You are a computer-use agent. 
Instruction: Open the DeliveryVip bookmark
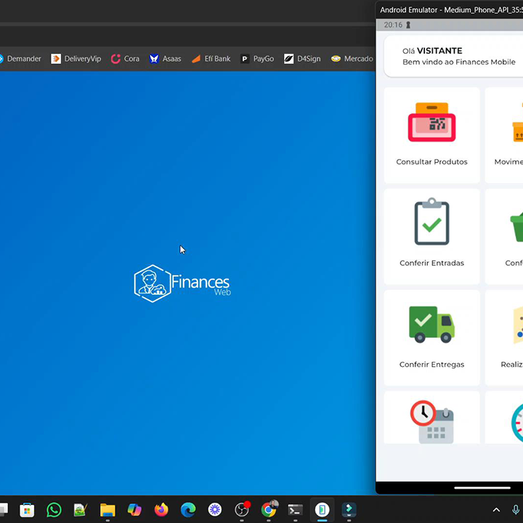(x=76, y=59)
